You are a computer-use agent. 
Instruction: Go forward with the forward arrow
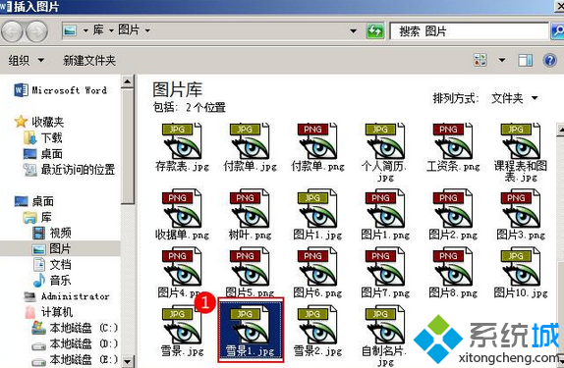coord(37,31)
